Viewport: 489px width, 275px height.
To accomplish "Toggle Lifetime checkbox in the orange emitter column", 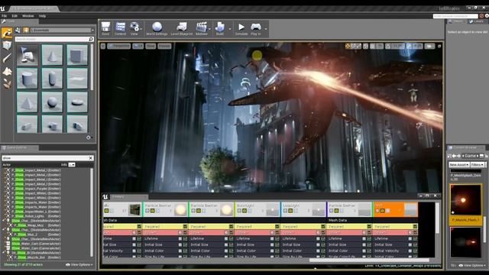I will (415, 238).
